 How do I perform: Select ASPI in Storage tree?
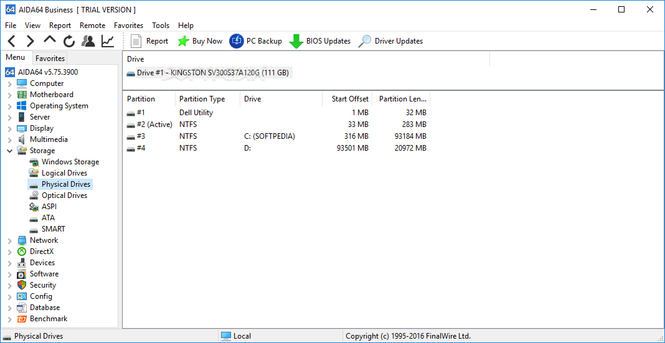[x=49, y=207]
